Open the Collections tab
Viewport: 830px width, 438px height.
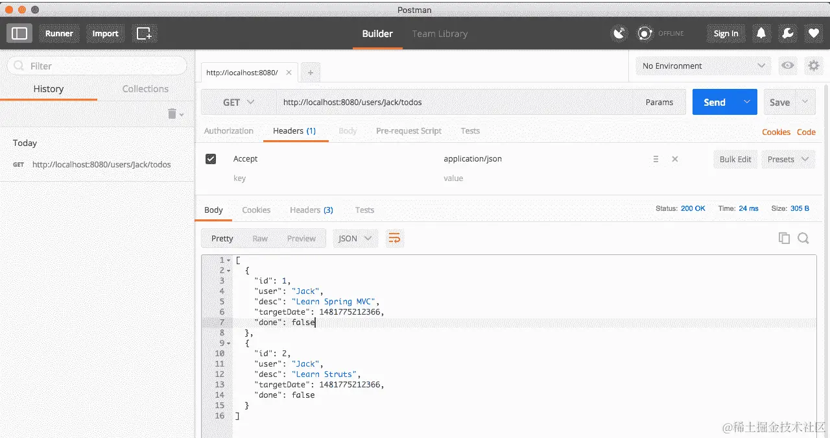(x=145, y=89)
